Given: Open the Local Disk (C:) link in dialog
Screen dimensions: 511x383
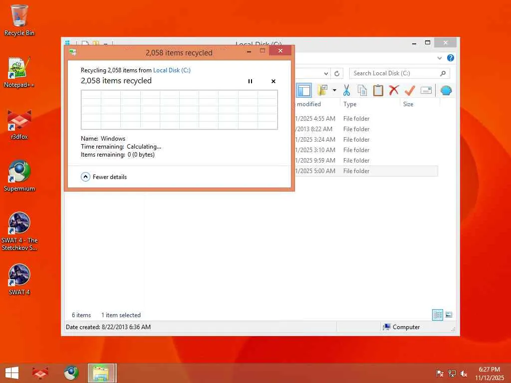Looking at the screenshot, I should point(172,70).
